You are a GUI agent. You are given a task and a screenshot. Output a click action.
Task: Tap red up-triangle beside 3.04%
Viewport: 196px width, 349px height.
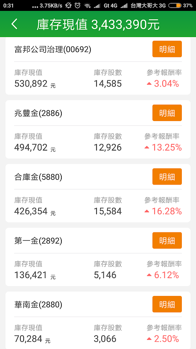point(149,84)
